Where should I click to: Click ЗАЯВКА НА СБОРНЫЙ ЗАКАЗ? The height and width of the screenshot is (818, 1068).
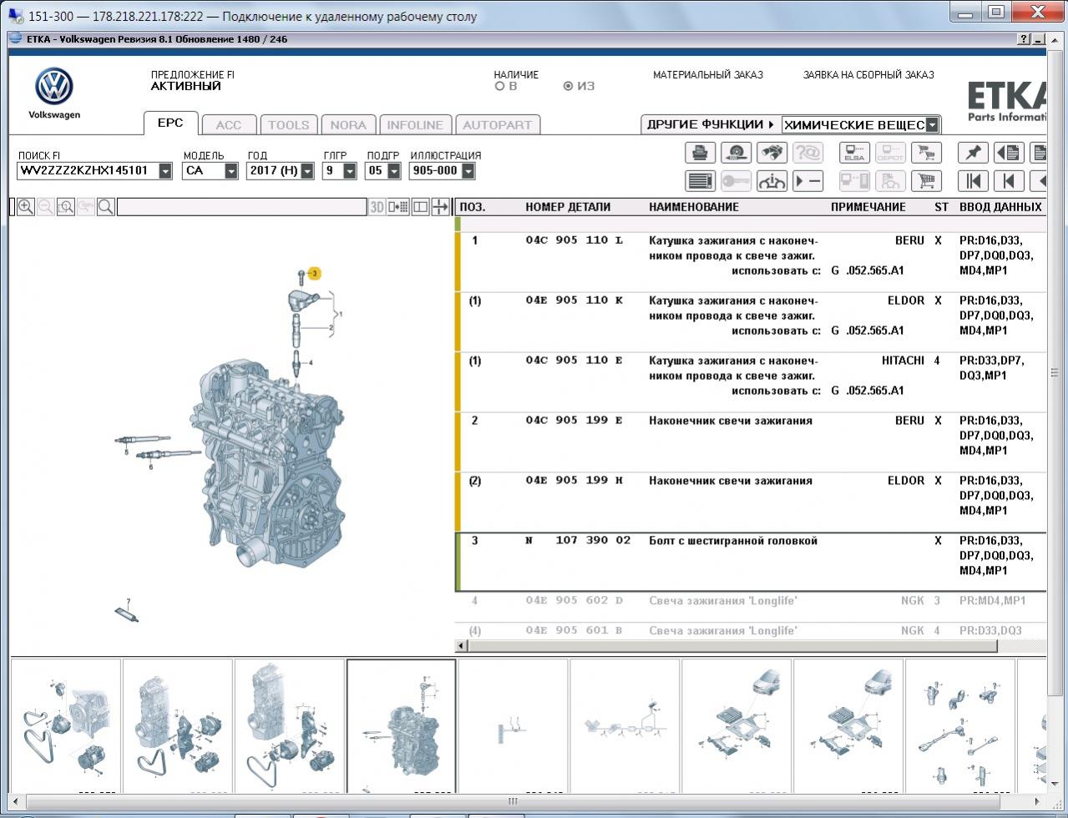point(868,75)
